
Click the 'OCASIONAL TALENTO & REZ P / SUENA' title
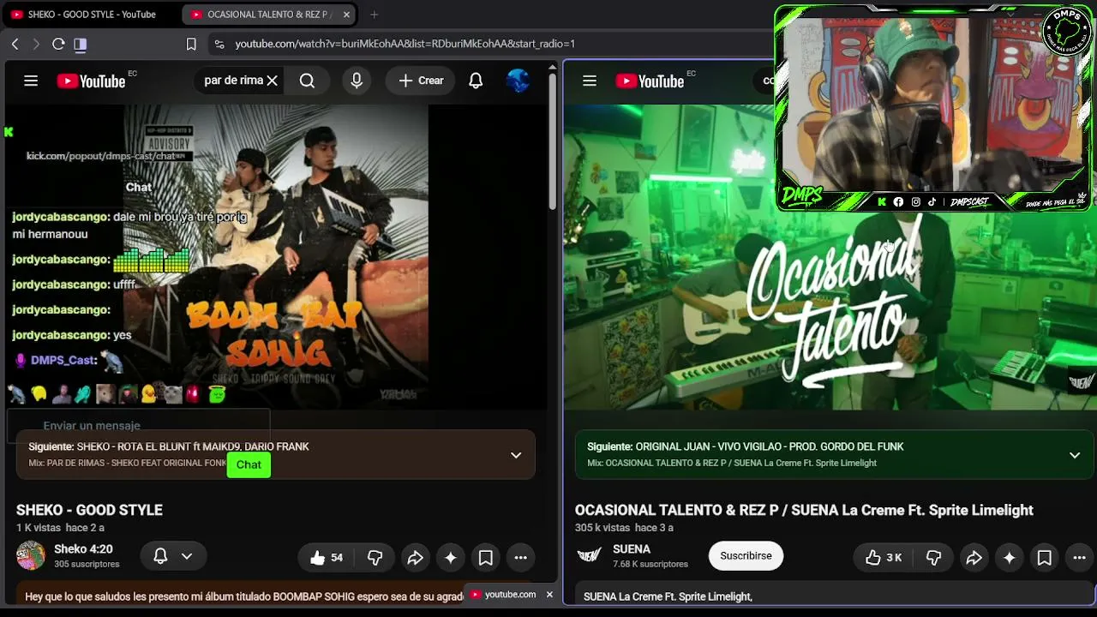[x=804, y=510]
